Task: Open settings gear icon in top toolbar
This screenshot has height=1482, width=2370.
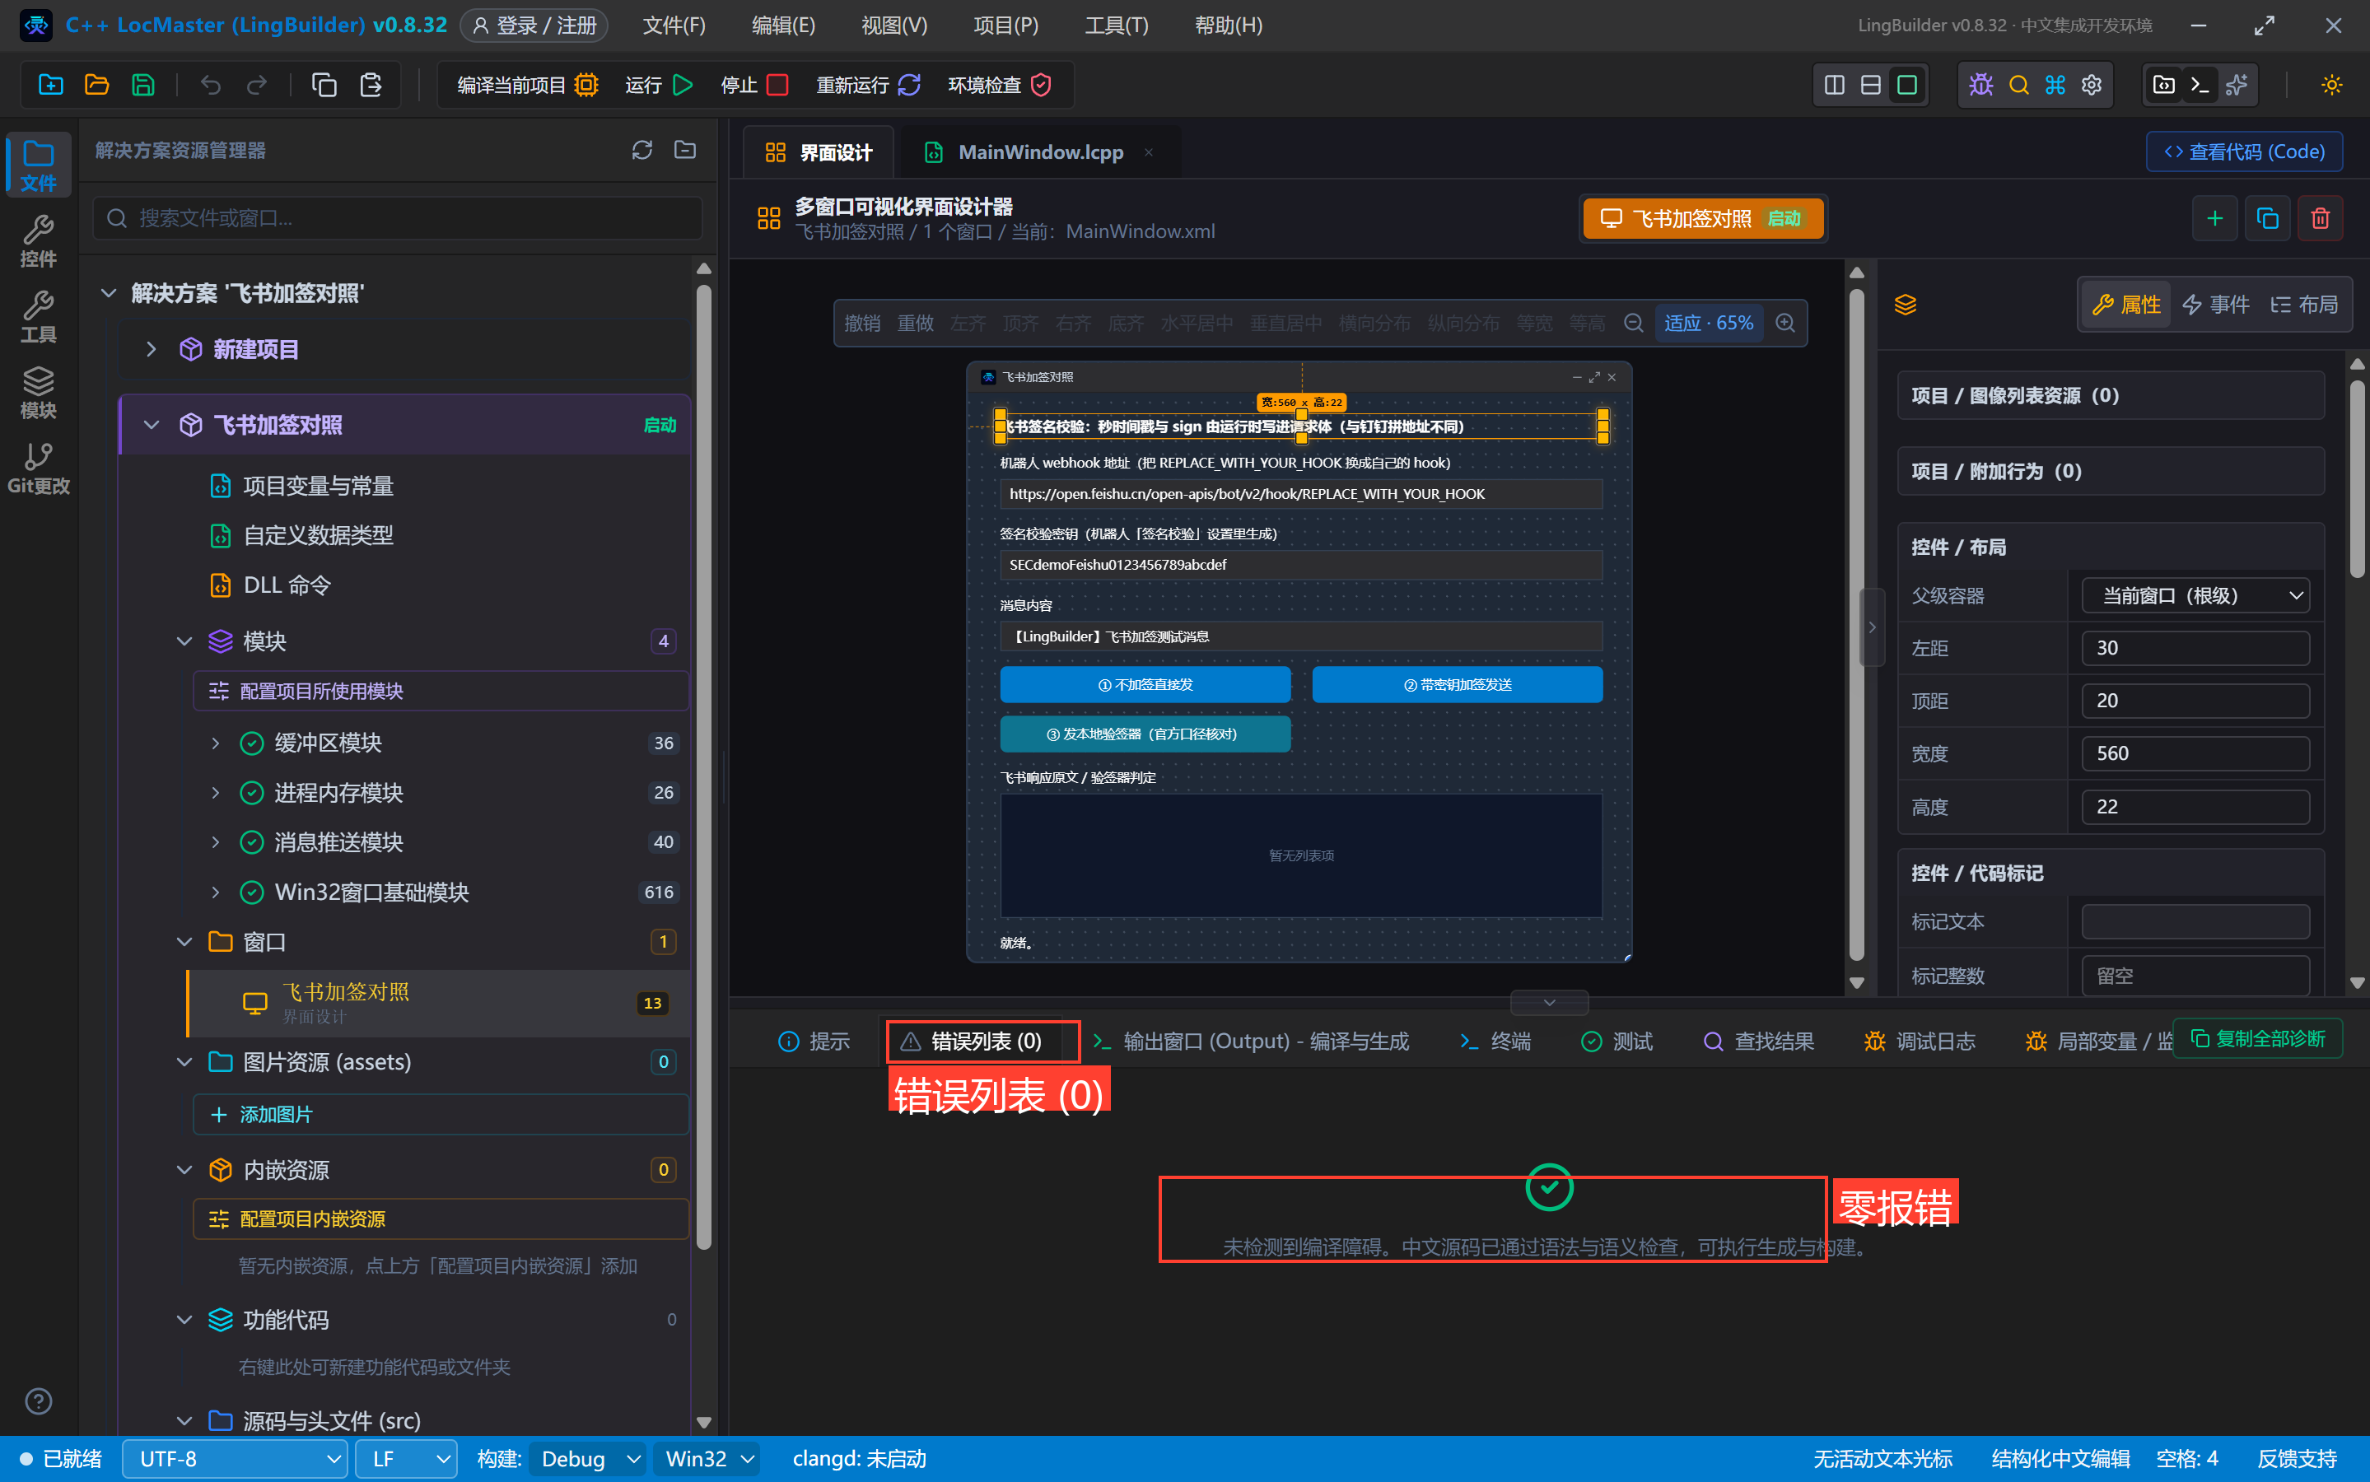Action: pos(2092,86)
